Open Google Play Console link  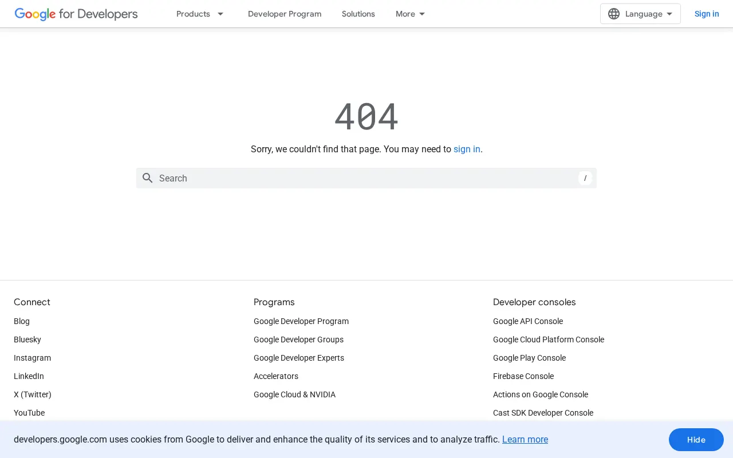tap(529, 358)
